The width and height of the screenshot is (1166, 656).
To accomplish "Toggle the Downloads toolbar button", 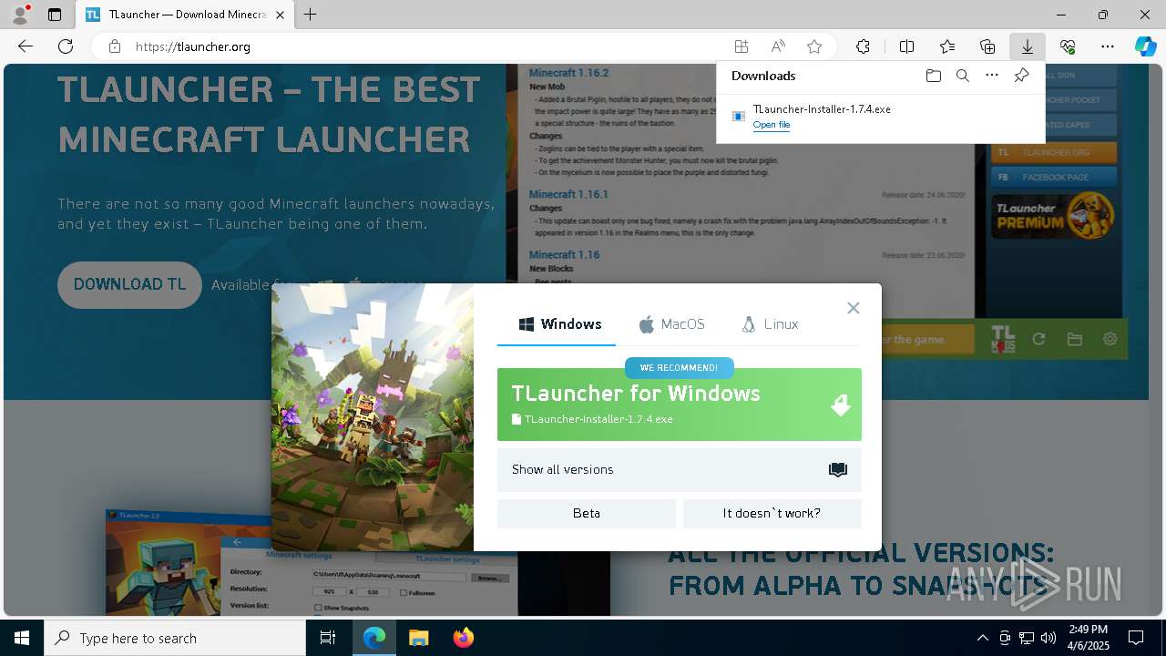I will (x=1028, y=46).
